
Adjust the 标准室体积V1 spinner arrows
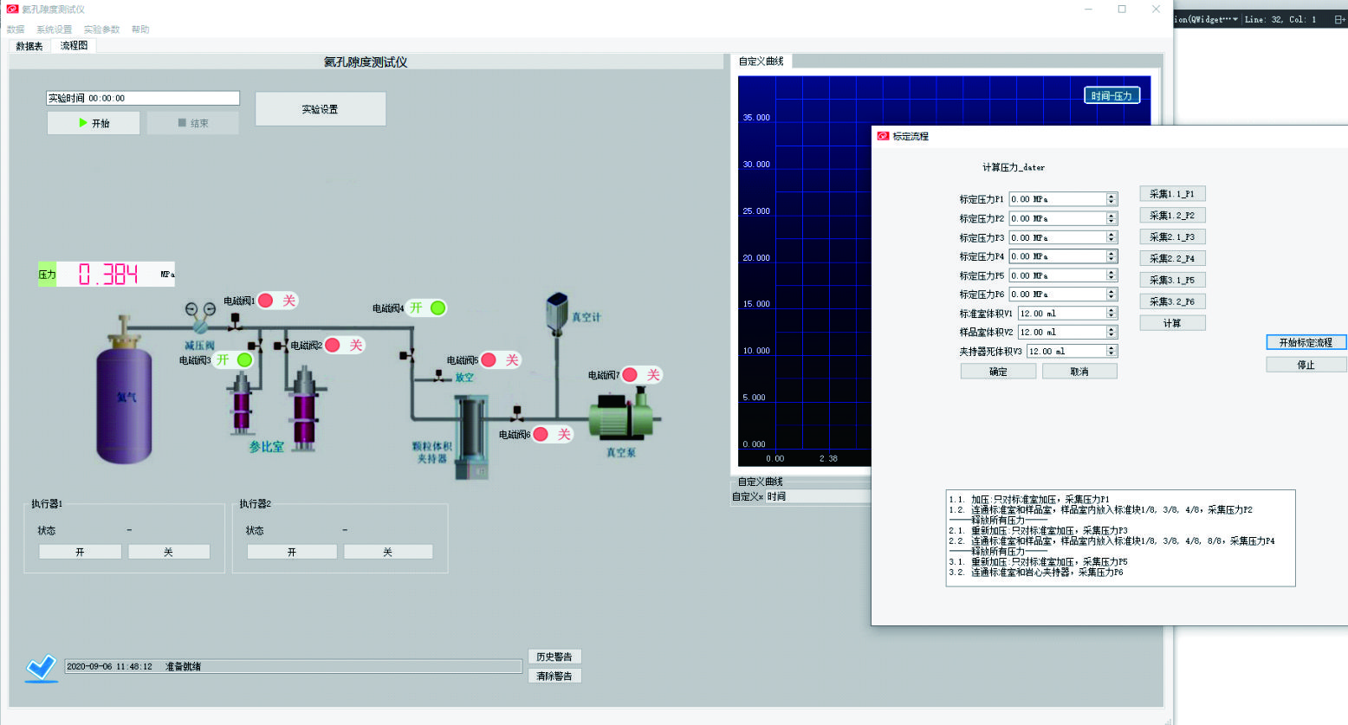click(x=1111, y=314)
